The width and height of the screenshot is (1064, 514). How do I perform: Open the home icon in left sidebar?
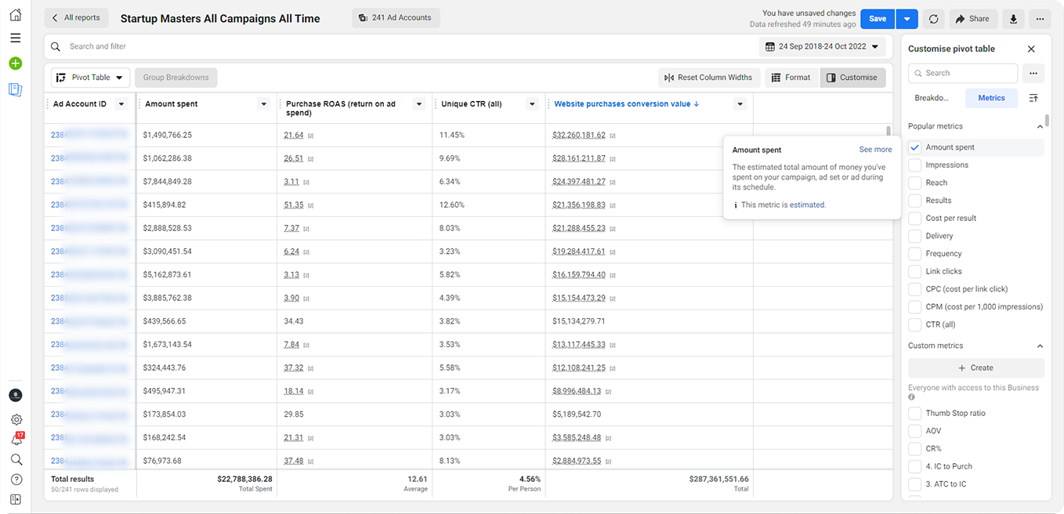(16, 16)
